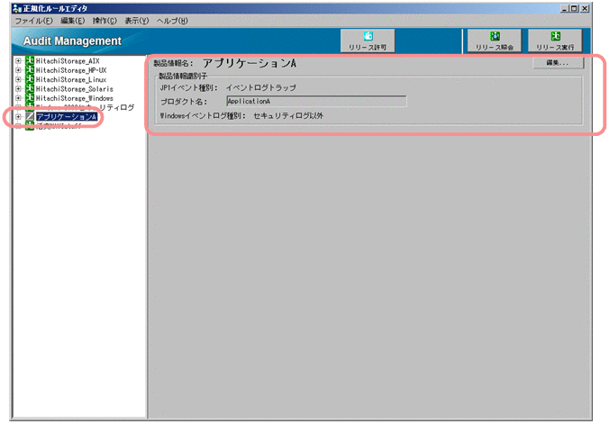609x424 pixels.
Task: Click the プロダクト名 field containing ApplicationA
Action: [316, 102]
